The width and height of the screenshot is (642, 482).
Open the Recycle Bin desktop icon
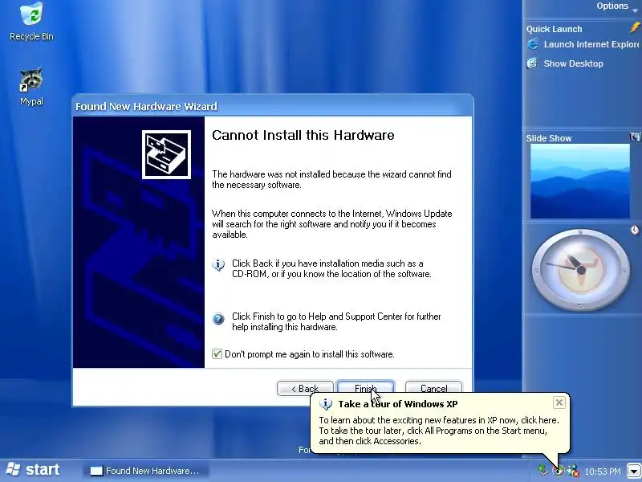click(31, 22)
